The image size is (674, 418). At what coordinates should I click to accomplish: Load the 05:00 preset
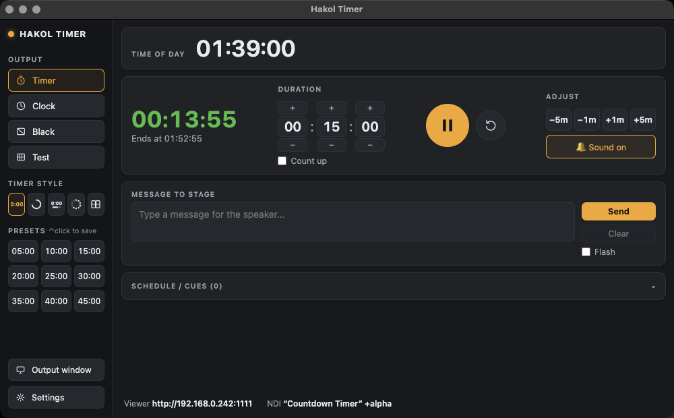(23, 251)
